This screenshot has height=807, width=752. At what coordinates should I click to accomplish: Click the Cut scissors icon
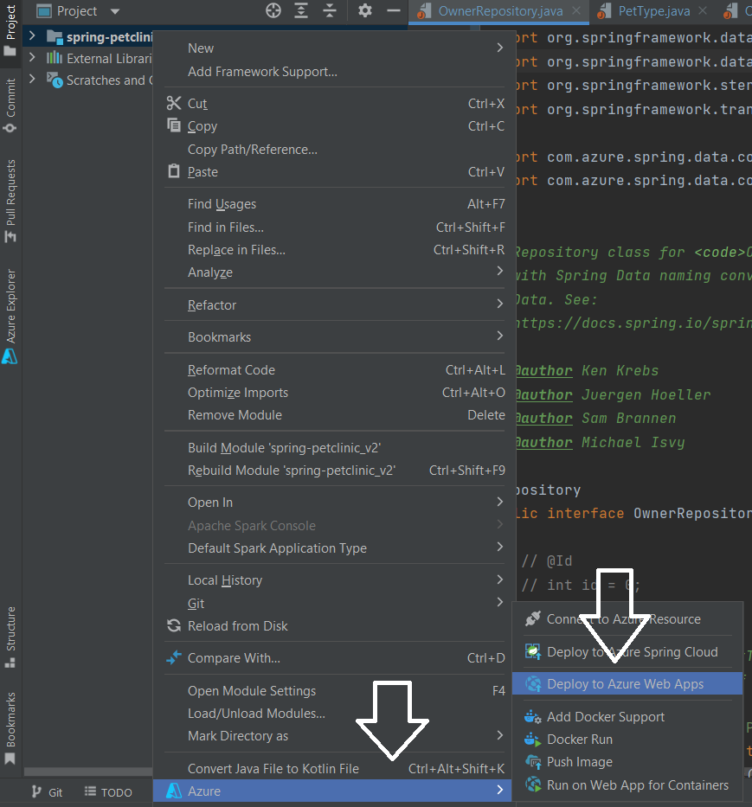click(x=174, y=104)
